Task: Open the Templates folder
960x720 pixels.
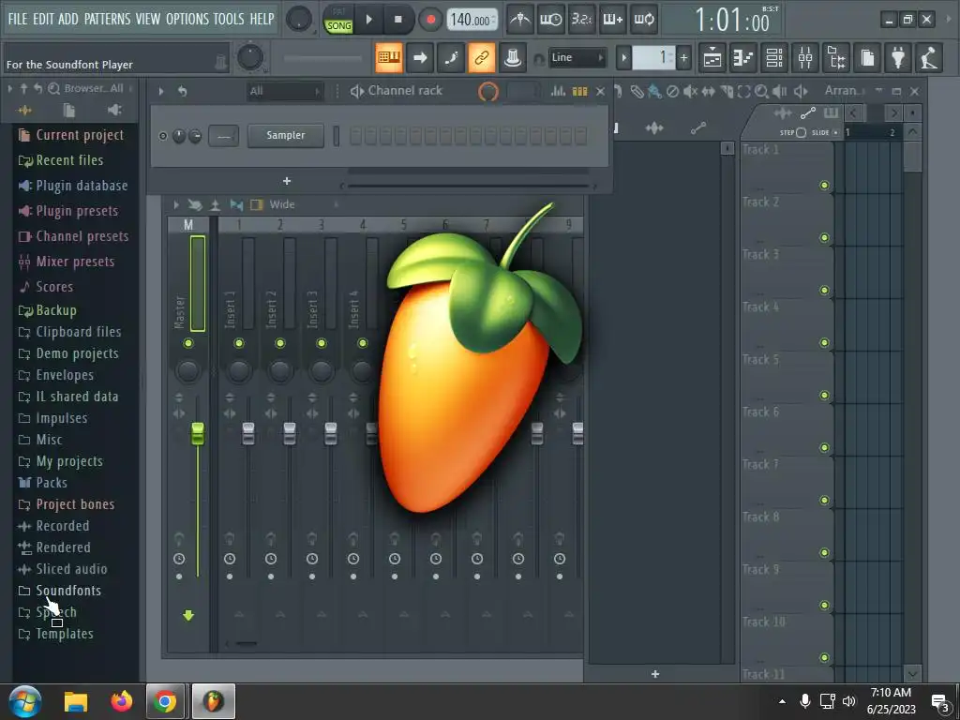Action: [55, 634]
